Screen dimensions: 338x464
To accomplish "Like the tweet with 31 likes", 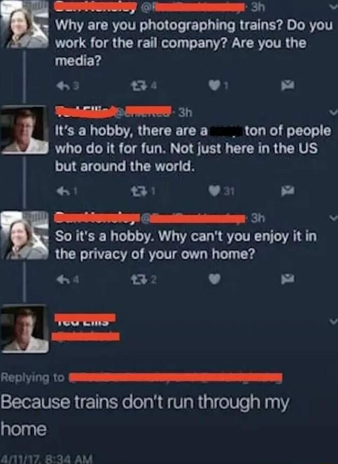I will coord(215,191).
